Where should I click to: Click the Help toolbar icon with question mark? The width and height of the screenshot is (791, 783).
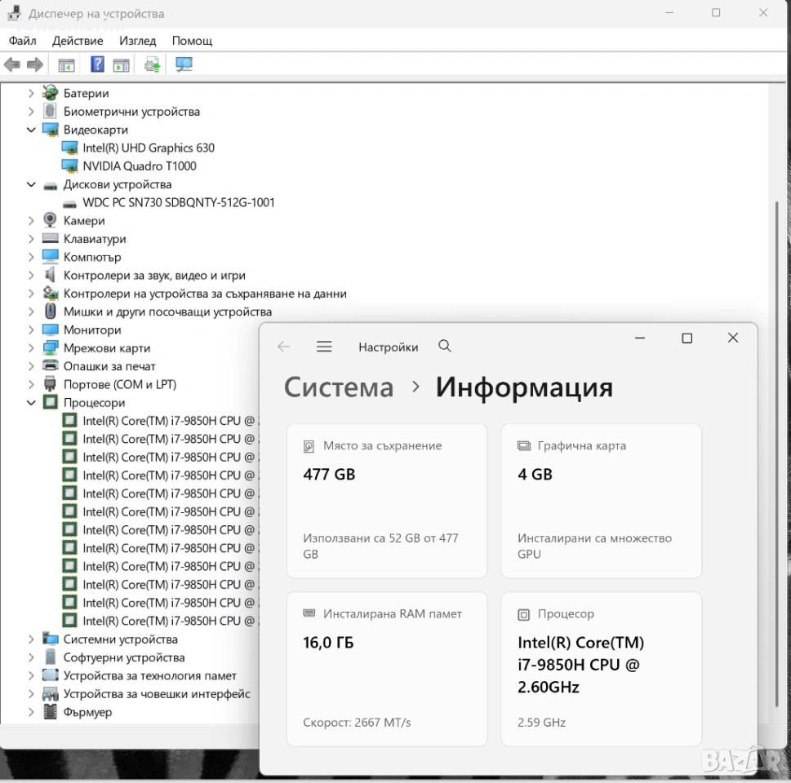tap(97, 65)
